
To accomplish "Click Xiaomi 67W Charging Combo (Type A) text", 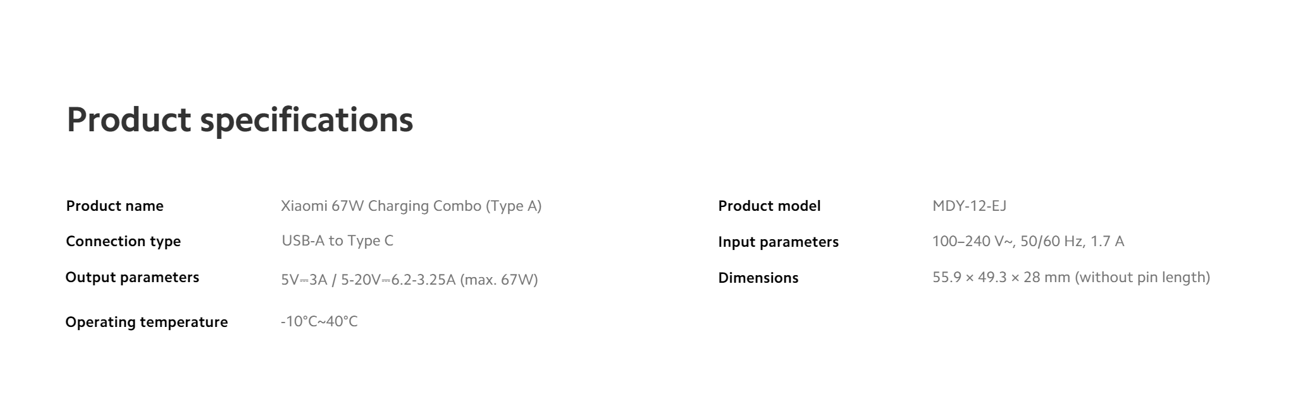I will pyautogui.click(x=411, y=206).
